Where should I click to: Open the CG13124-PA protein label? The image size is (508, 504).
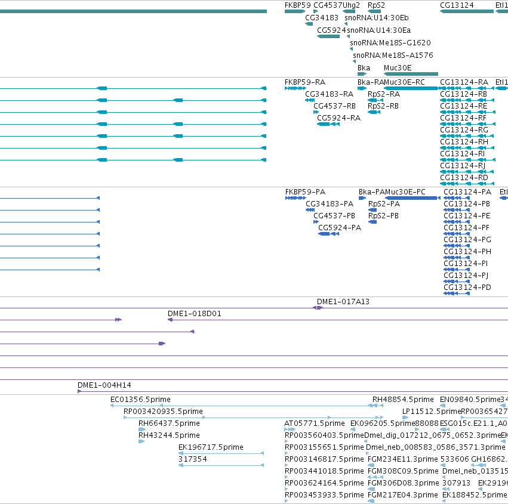click(x=467, y=191)
